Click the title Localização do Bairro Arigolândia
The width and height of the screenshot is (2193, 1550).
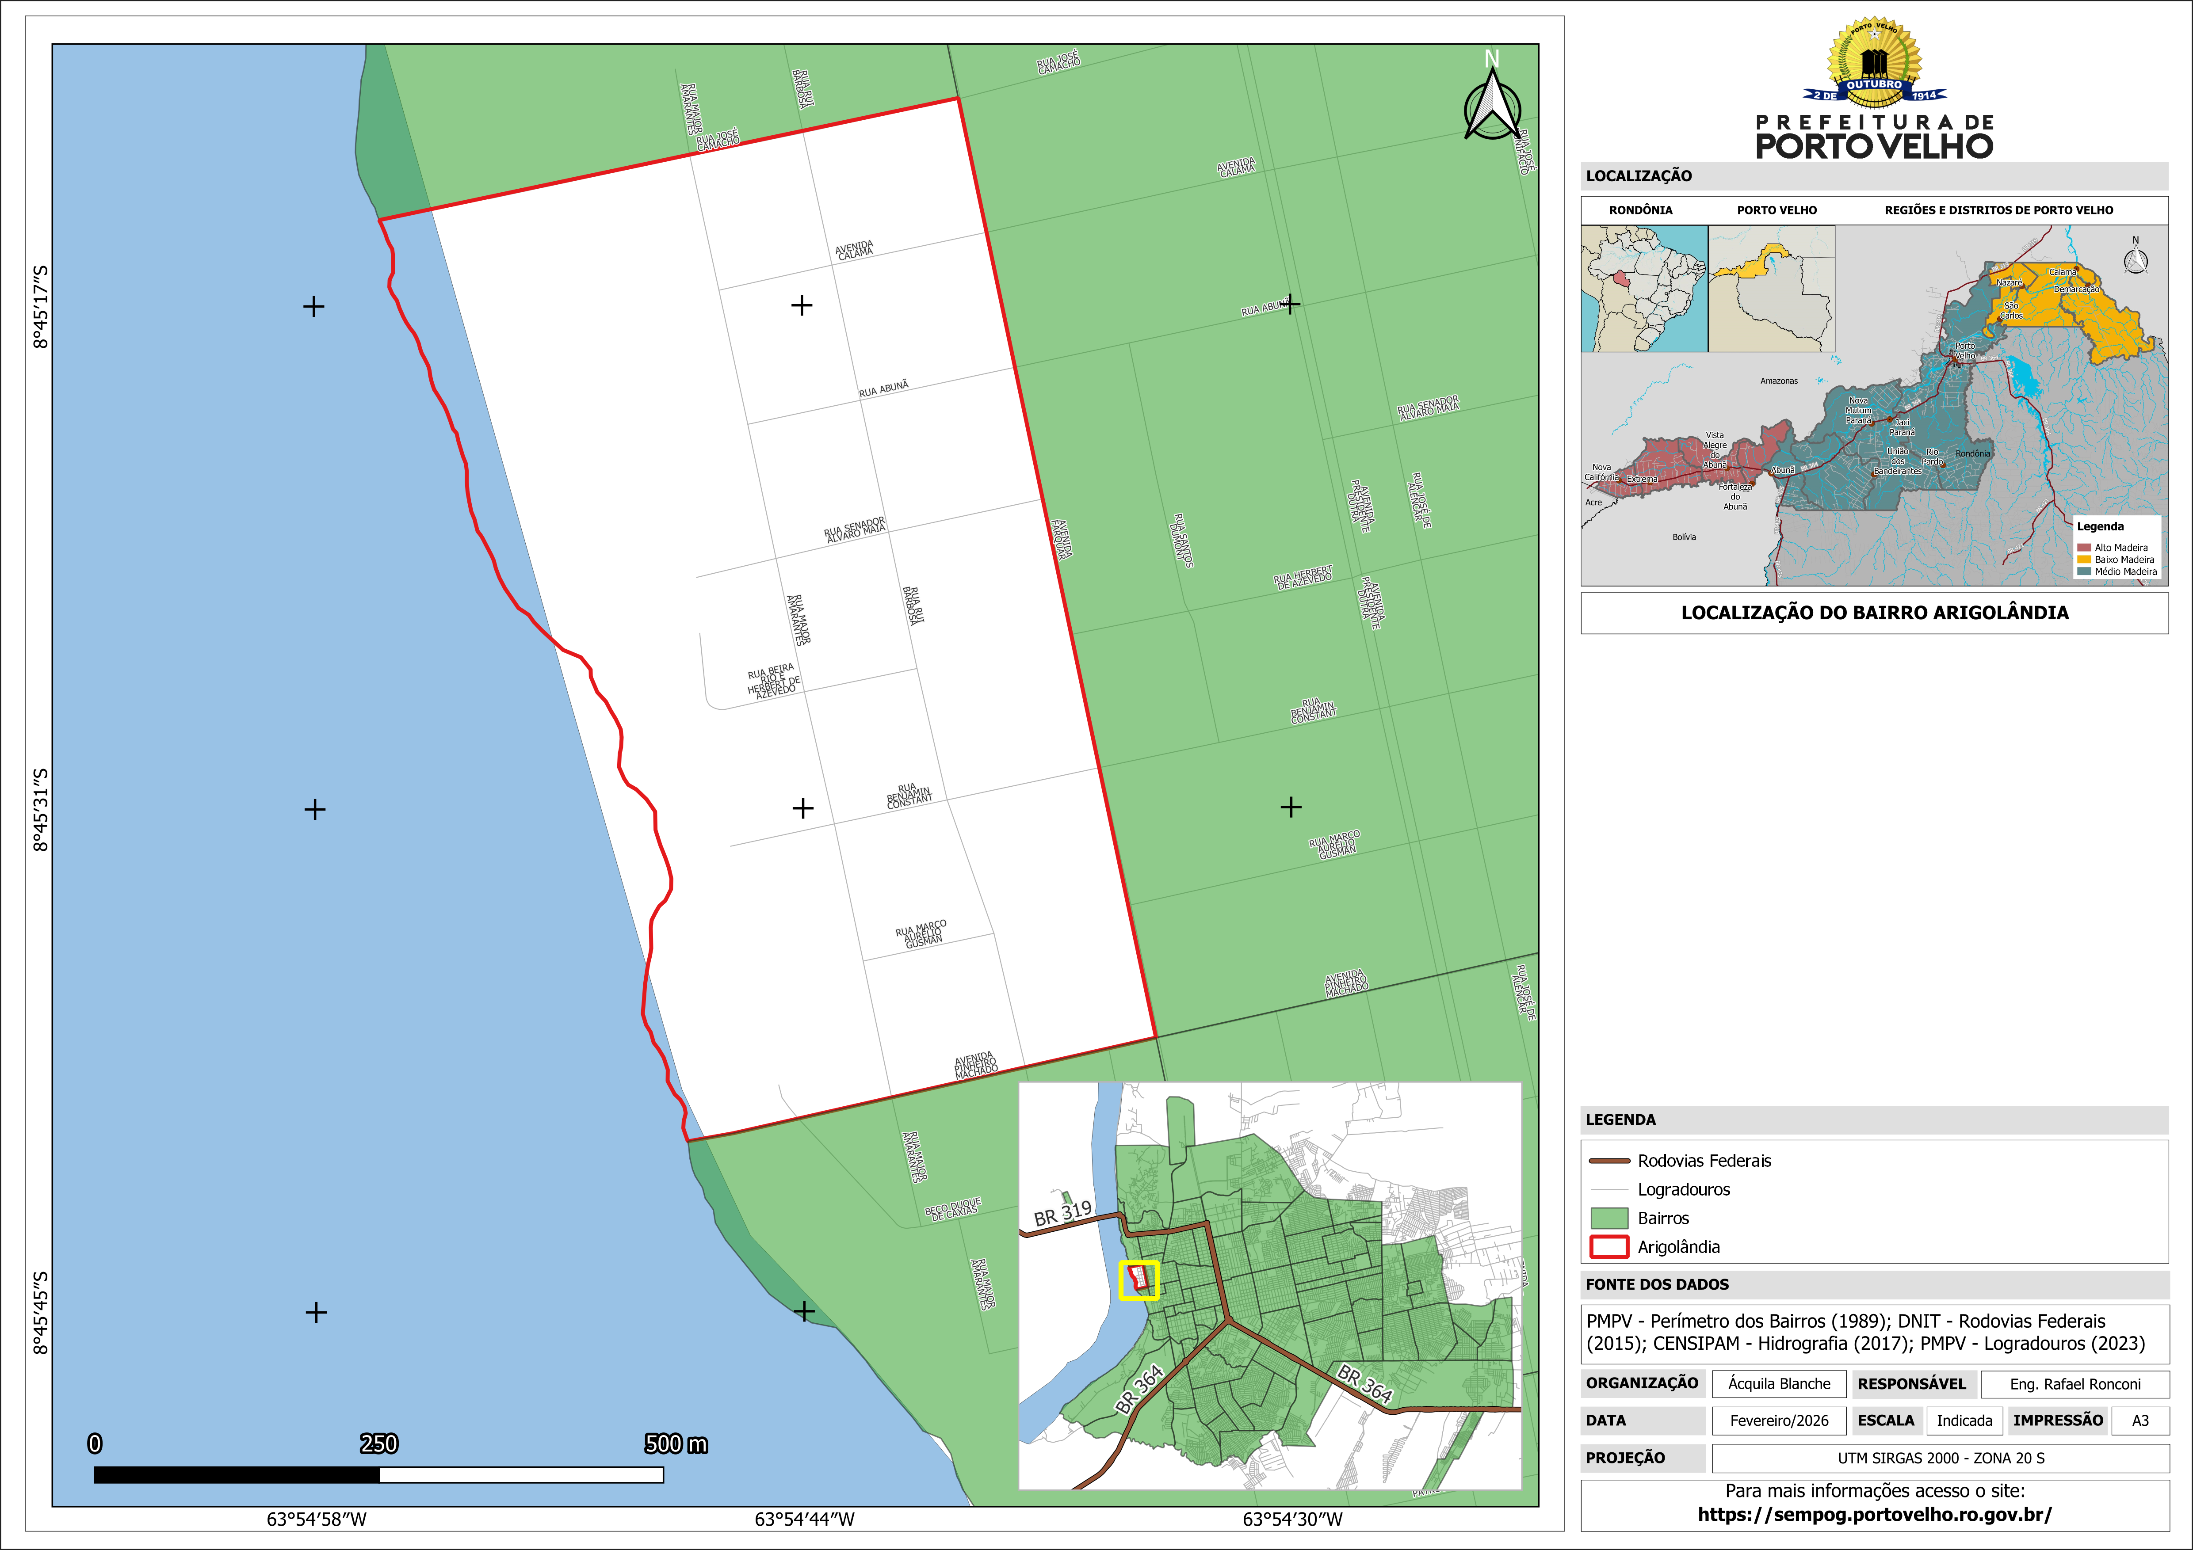pos(1874,613)
